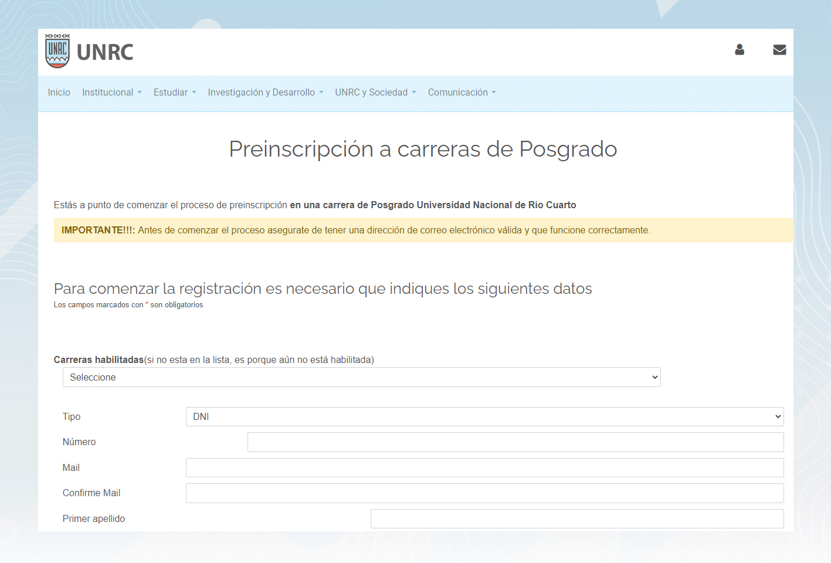831x563 pixels.
Task: Click the Confirme Mail input field
Action: click(484, 493)
